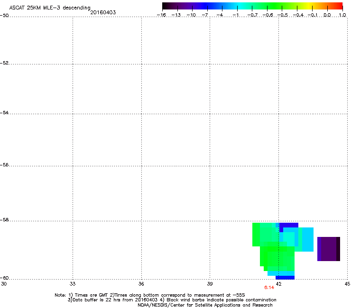
Task: Click the longitude axis label '45'
Action: (x=347, y=284)
